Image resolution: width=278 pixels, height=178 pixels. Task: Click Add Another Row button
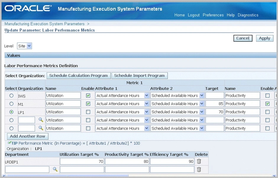[x=28, y=136]
